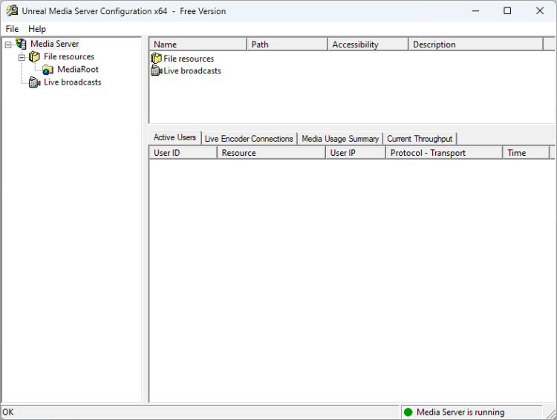This screenshot has height=420, width=557.
Task: Open the File menu
Action: (x=12, y=29)
